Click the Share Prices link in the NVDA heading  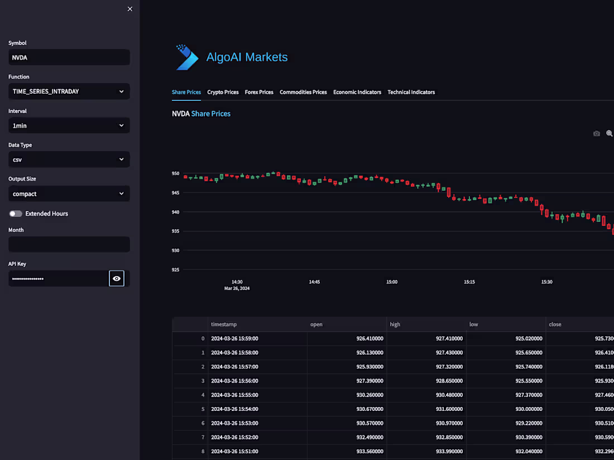210,113
